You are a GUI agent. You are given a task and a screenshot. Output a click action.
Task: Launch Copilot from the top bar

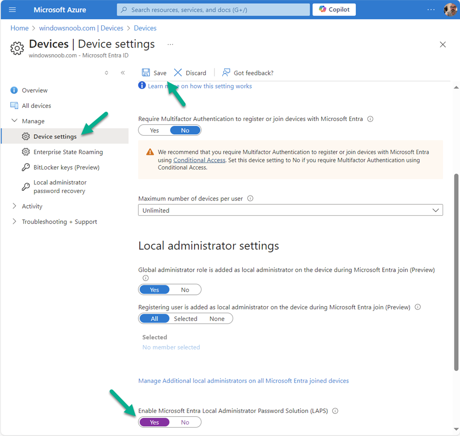334,9
